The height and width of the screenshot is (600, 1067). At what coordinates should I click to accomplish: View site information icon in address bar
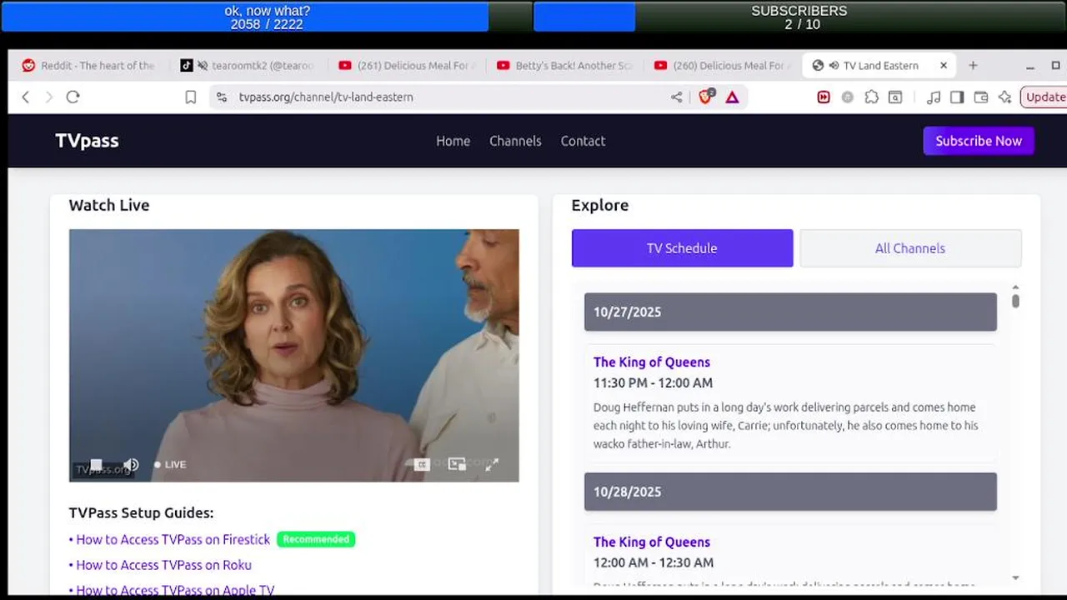click(221, 97)
